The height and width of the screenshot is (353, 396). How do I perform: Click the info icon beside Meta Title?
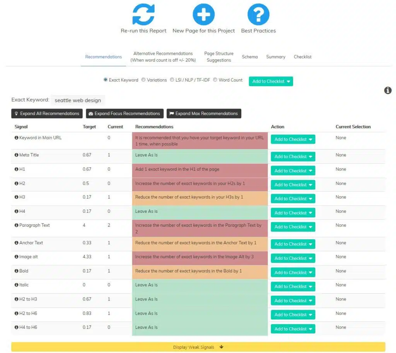coord(15,155)
